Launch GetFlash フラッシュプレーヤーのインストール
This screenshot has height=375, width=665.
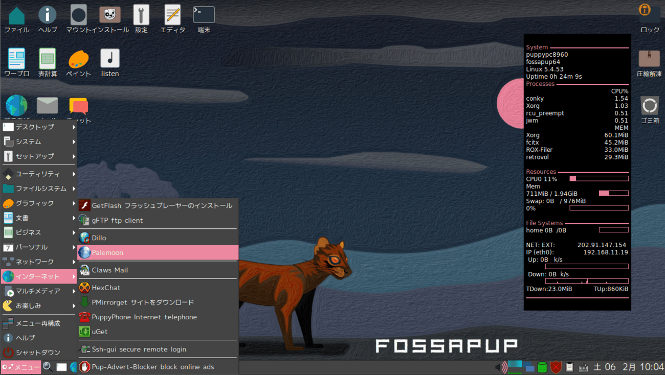(158, 206)
